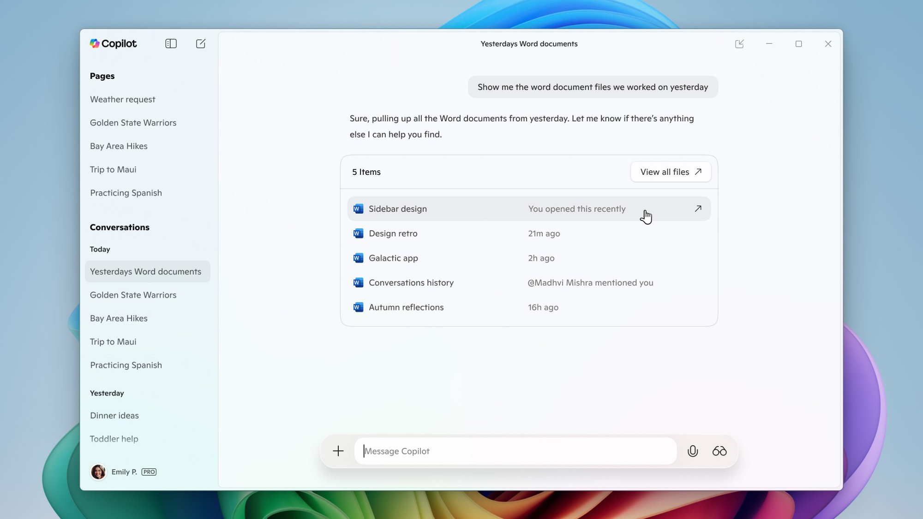Click the glasses vision icon

719,451
